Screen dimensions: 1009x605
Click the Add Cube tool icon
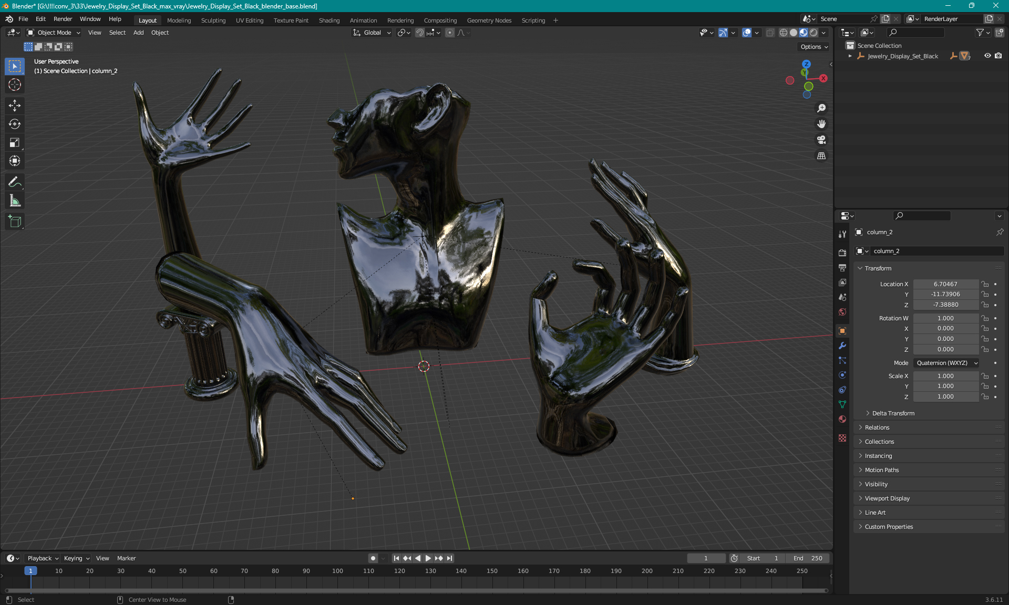(14, 222)
